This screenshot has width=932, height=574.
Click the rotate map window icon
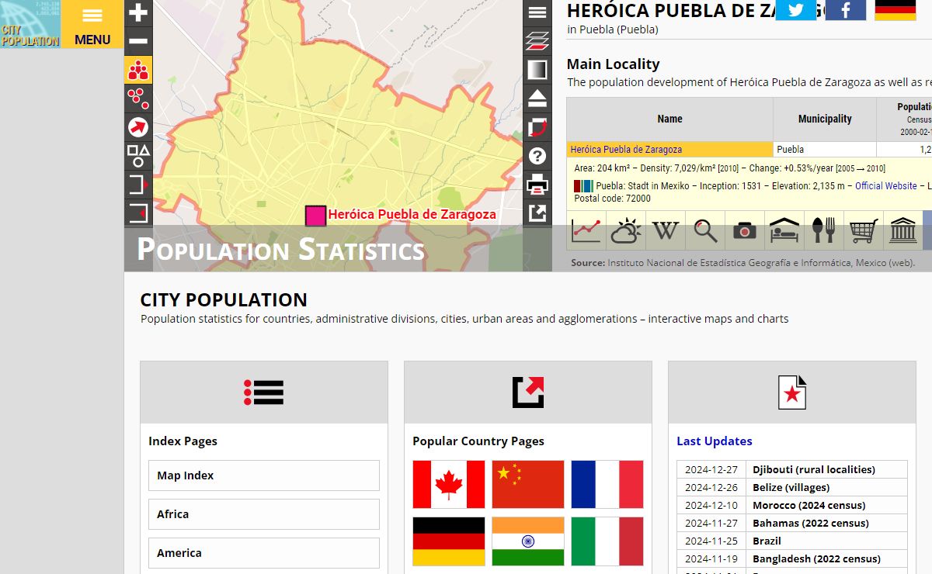(537, 127)
